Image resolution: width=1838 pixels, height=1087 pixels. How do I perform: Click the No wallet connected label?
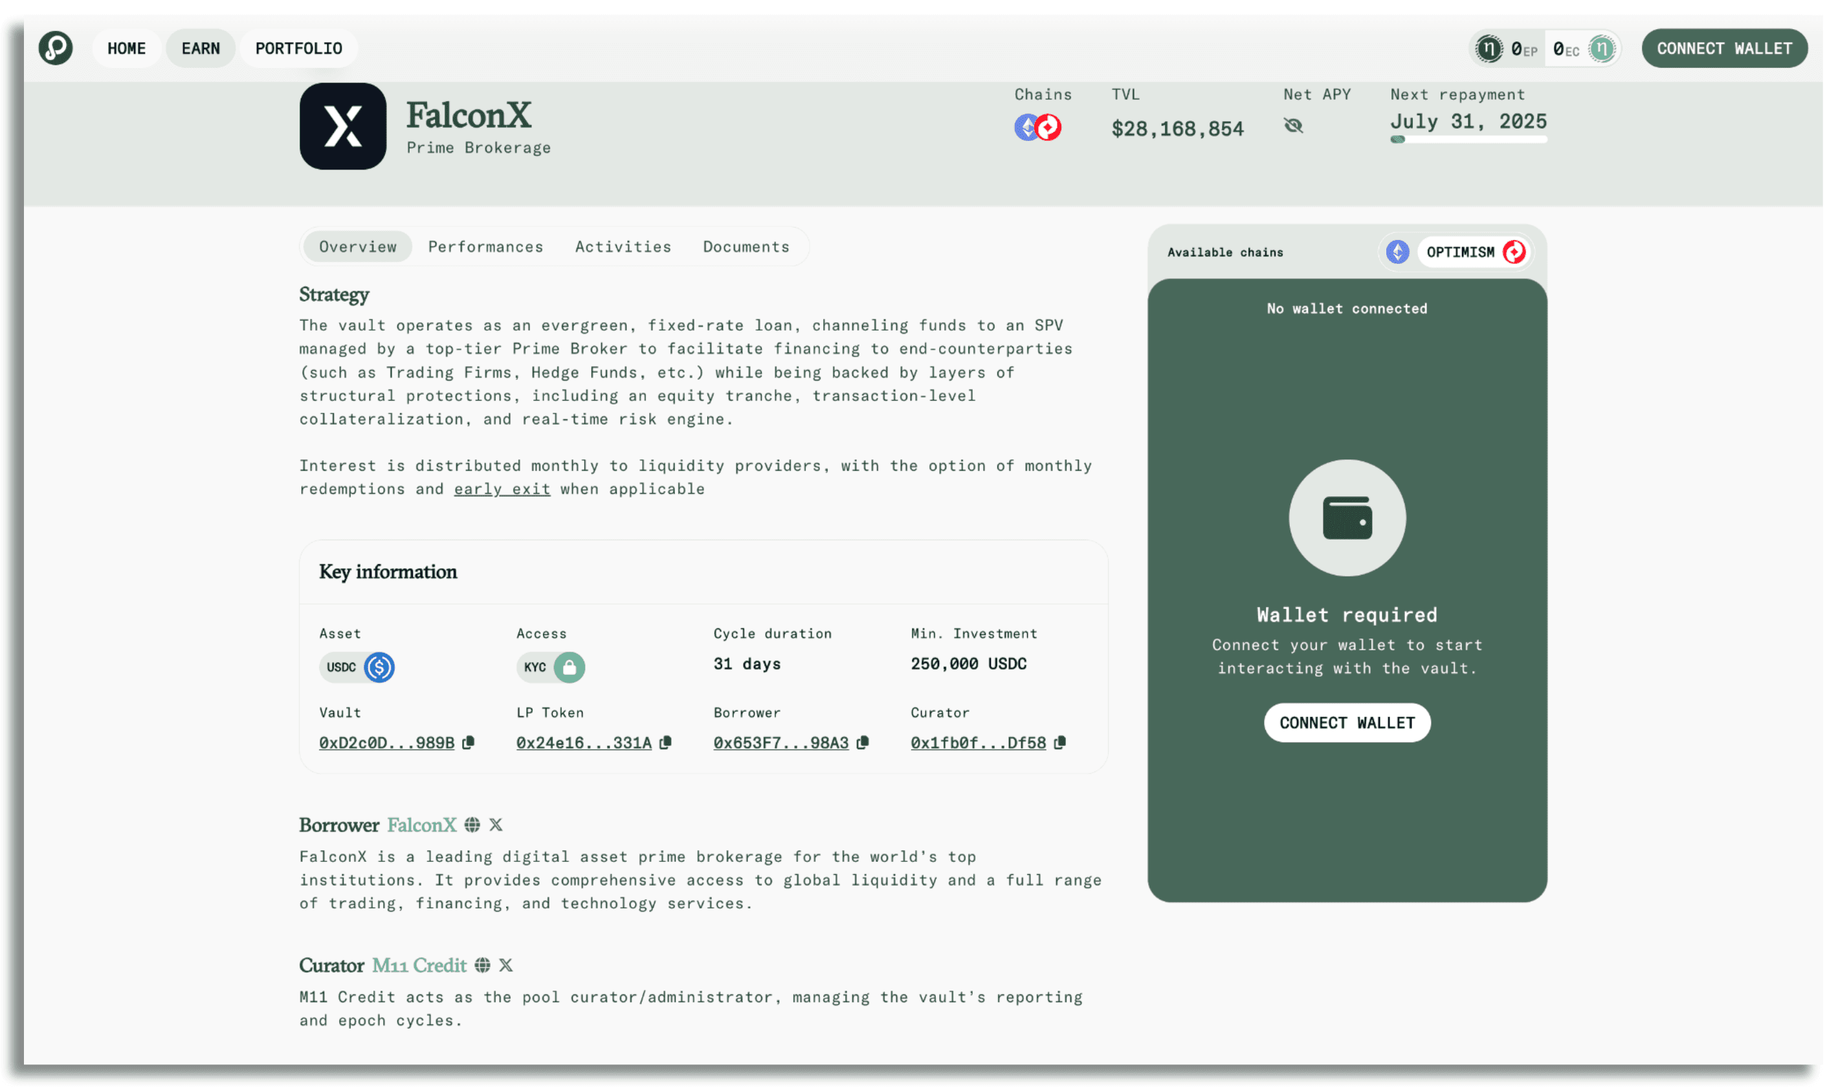point(1347,309)
